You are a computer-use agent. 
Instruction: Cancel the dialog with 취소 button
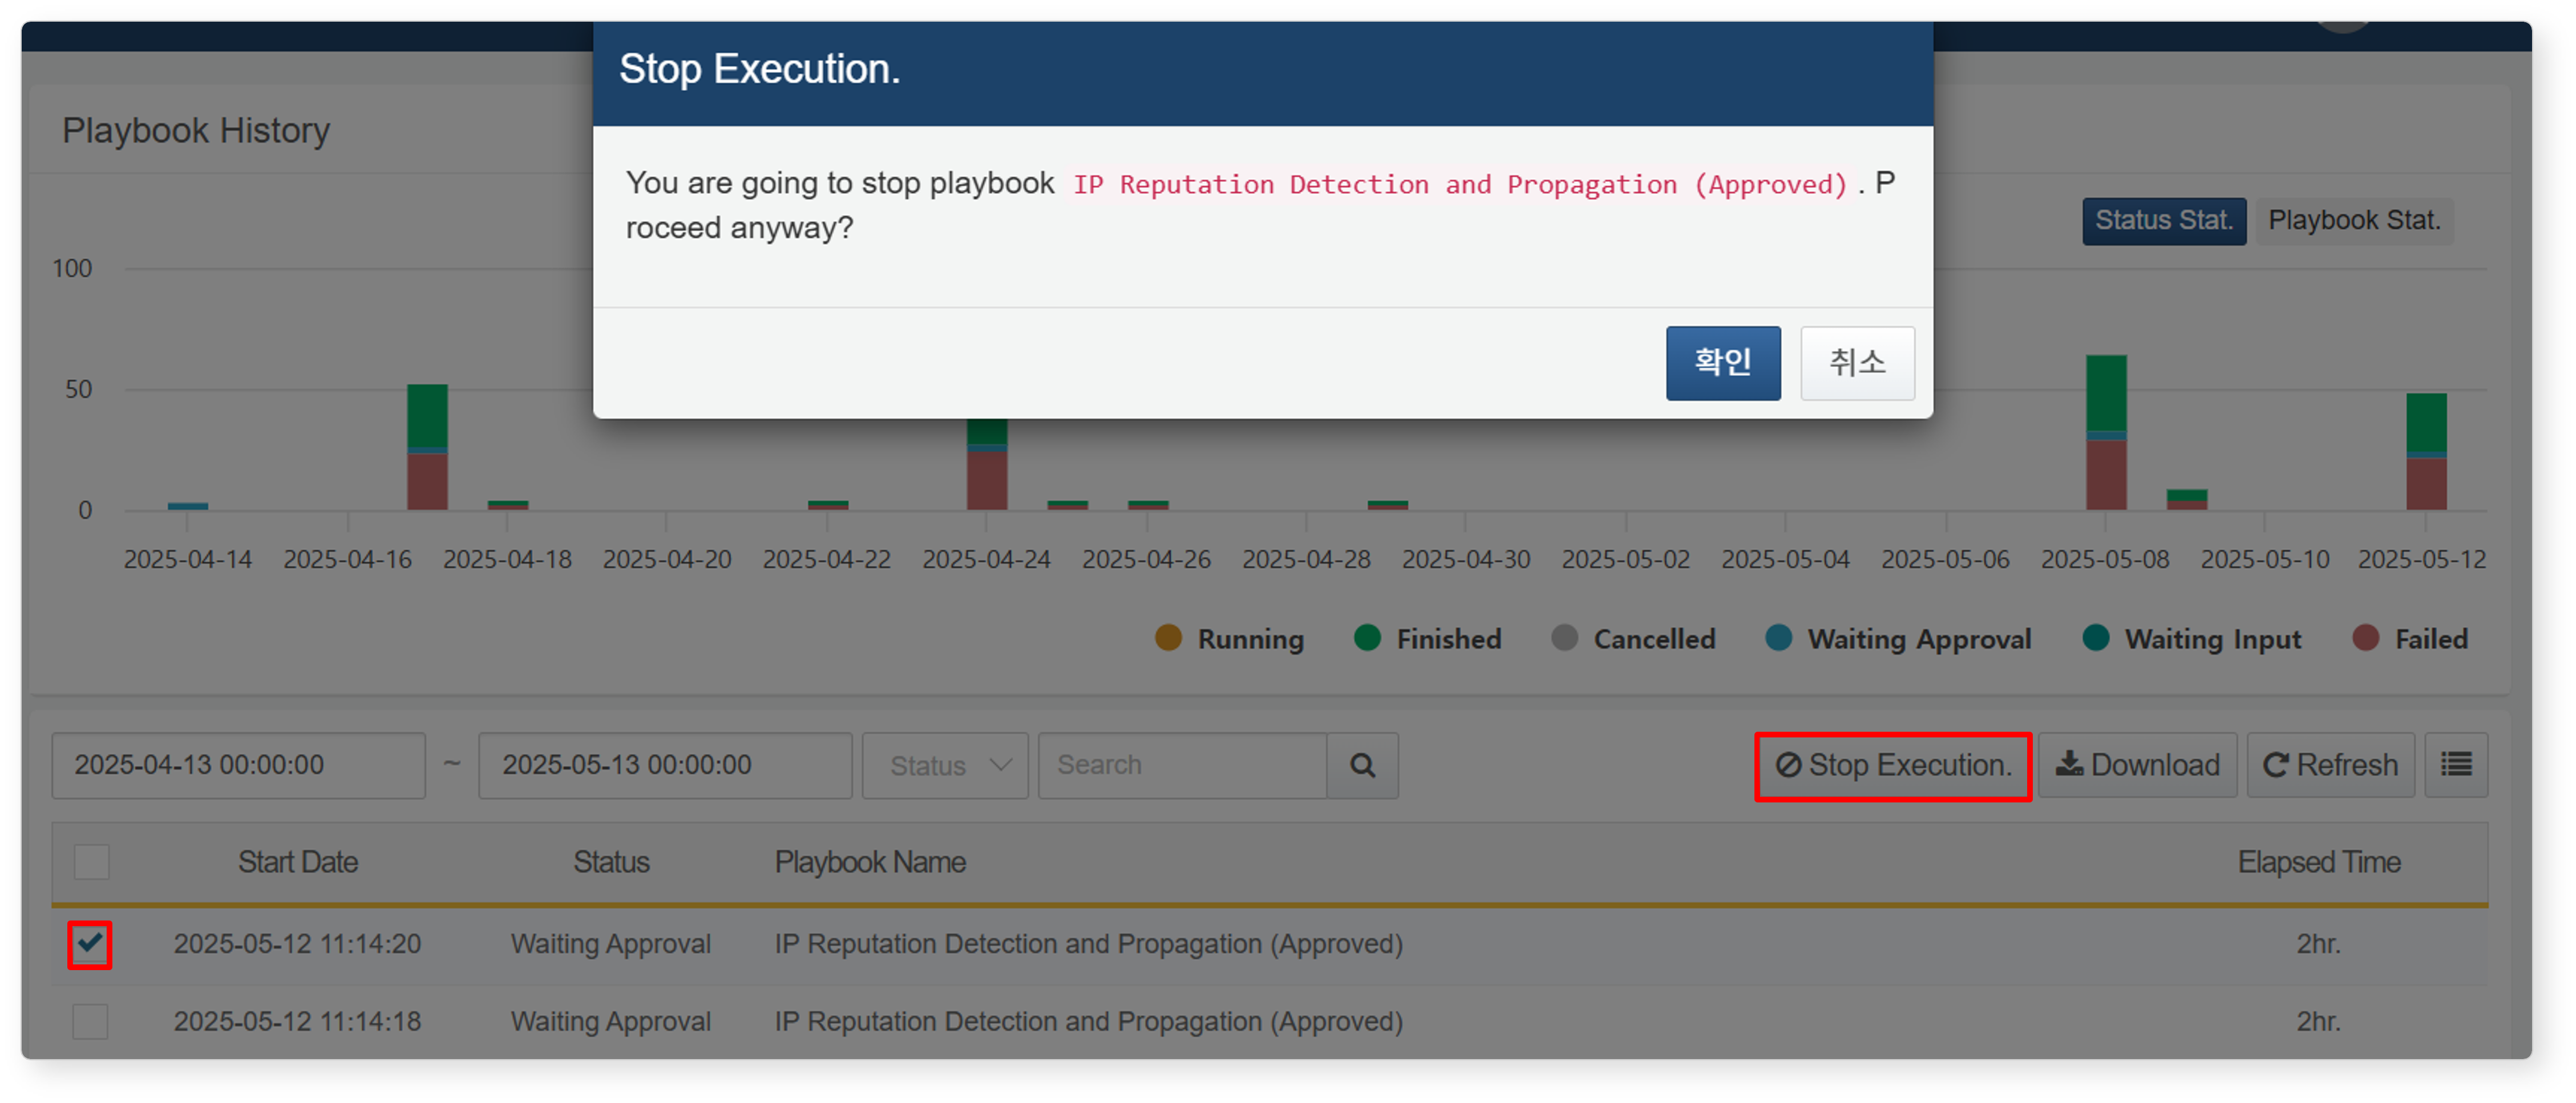point(1857,362)
